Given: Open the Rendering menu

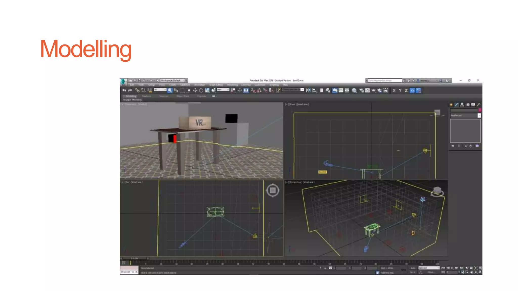Looking at the screenshot, I should (232, 85).
